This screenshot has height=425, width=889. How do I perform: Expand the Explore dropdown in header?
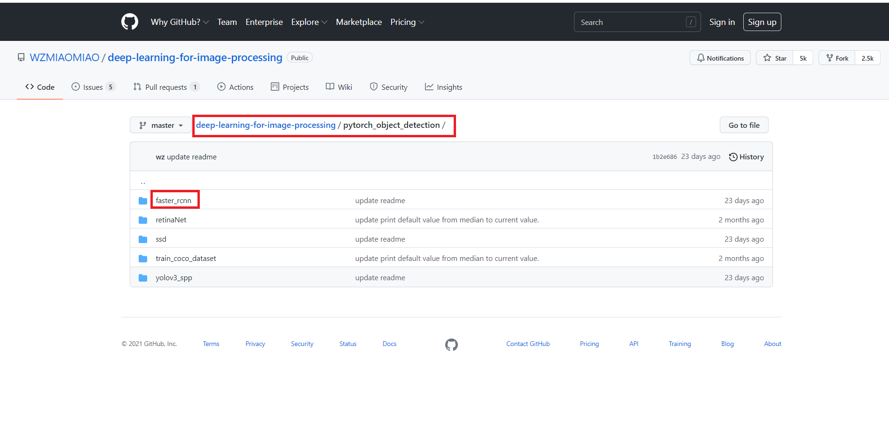(309, 22)
